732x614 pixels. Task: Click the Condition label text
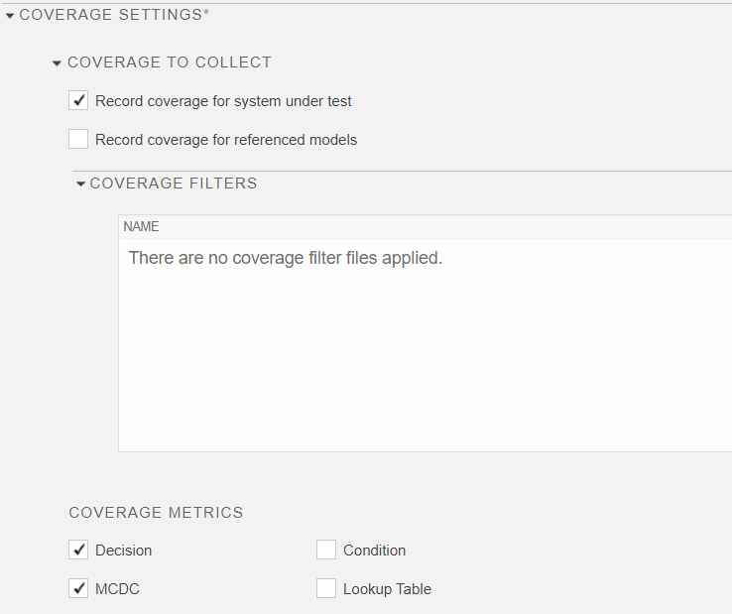(x=374, y=551)
